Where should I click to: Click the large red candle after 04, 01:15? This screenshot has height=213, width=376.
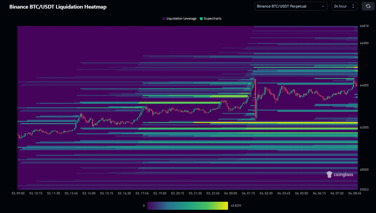[x=256, y=99]
